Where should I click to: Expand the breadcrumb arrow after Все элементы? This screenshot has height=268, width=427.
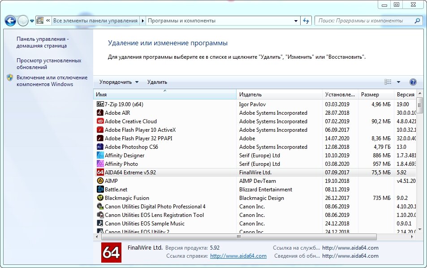click(142, 21)
